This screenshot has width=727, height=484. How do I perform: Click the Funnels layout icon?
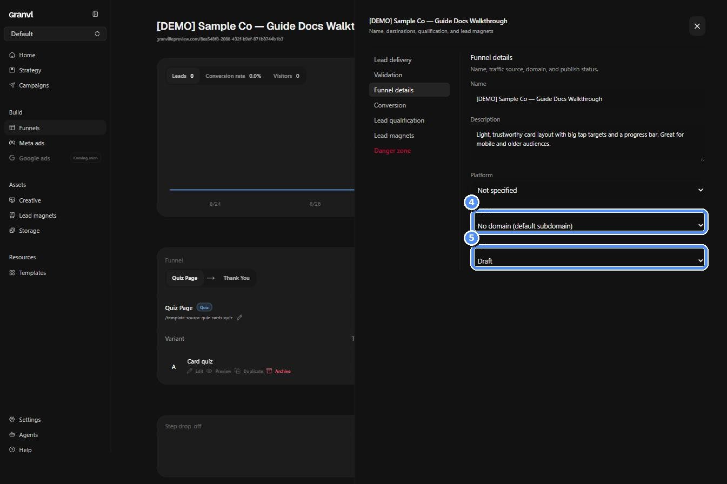(x=12, y=128)
